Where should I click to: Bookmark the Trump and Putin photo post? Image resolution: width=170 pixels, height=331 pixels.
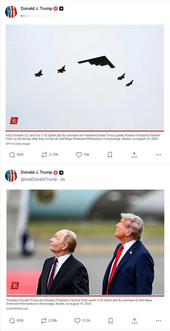[x=110, y=321]
